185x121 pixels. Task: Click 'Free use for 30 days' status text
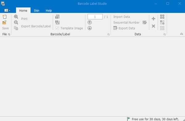coord(155,119)
